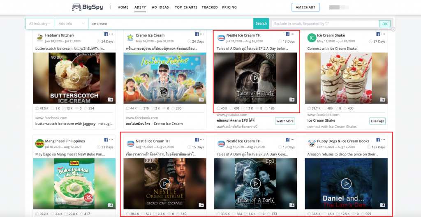The width and height of the screenshot is (421, 217).
Task: Click the Search button
Action: (x=261, y=23)
